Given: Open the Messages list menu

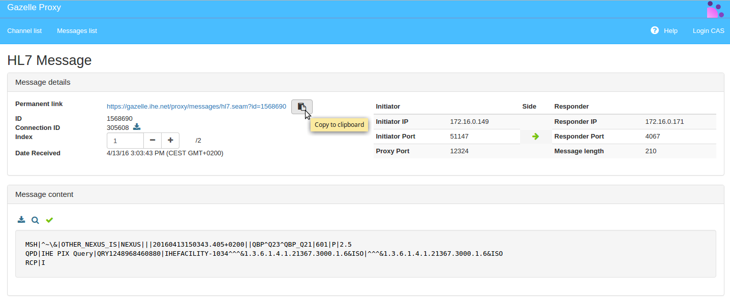Looking at the screenshot, I should point(77,31).
